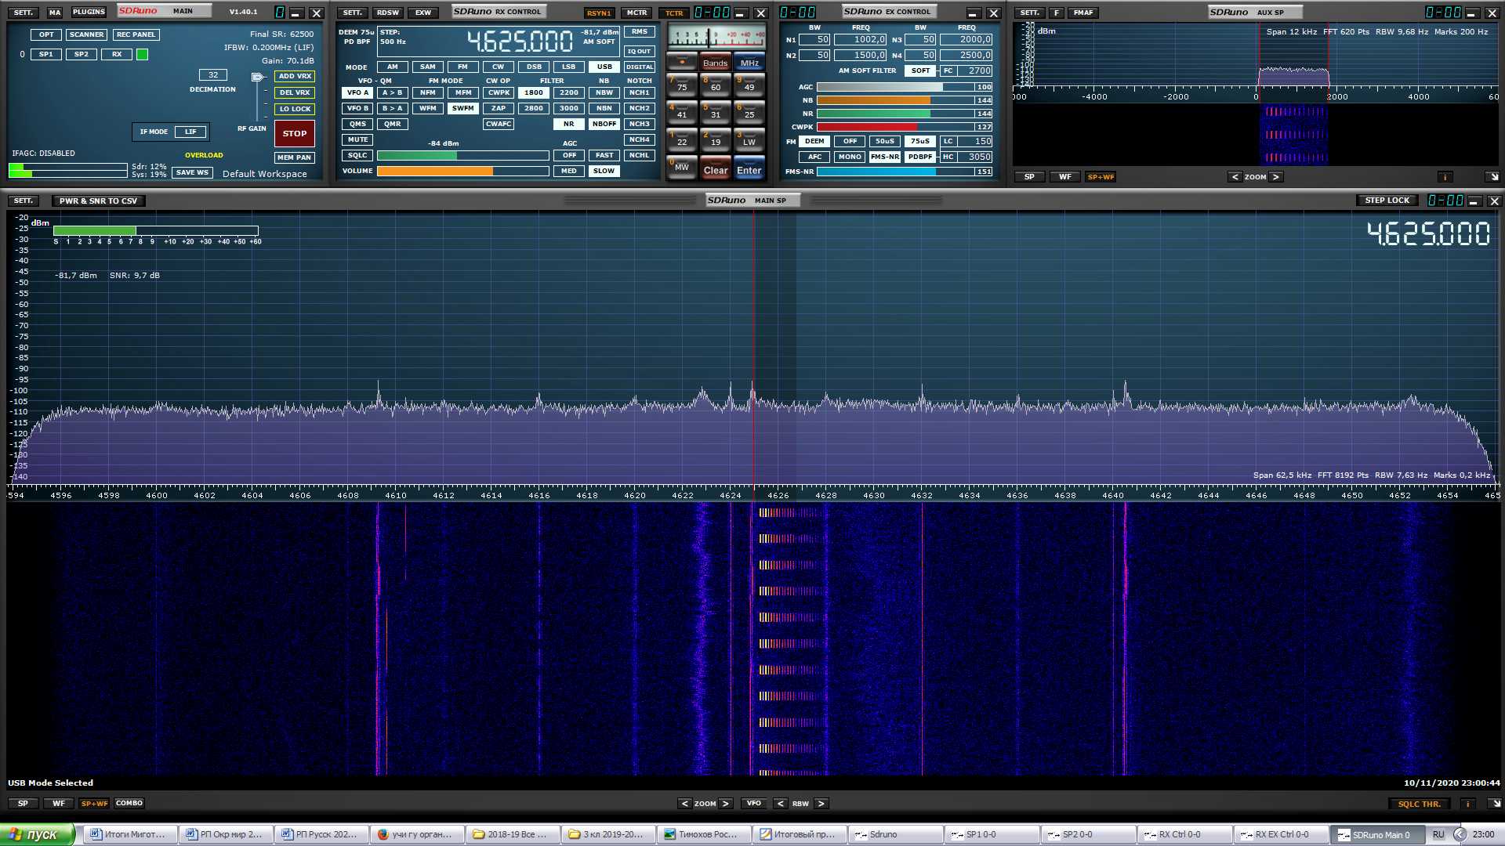Click the keypad key with orange dot
Viewport: 1505px width, 846px height.
click(682, 62)
